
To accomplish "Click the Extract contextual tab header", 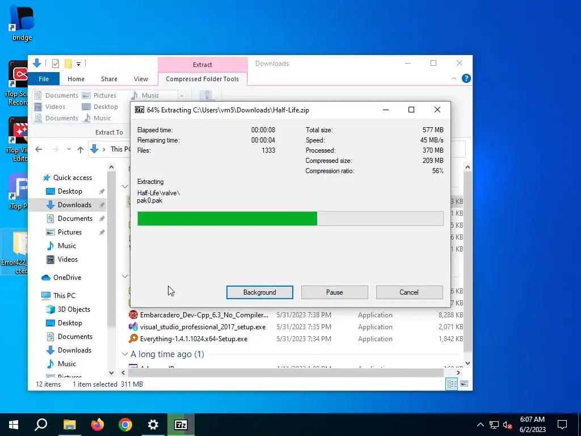I will pyautogui.click(x=203, y=65).
